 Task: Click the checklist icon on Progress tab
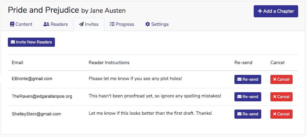point(112,24)
